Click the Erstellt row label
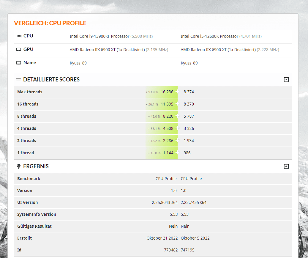 (25, 238)
